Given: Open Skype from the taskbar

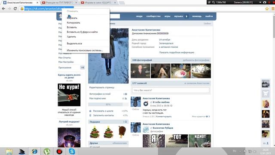Looking at the screenshot, I should [x=72, y=151].
